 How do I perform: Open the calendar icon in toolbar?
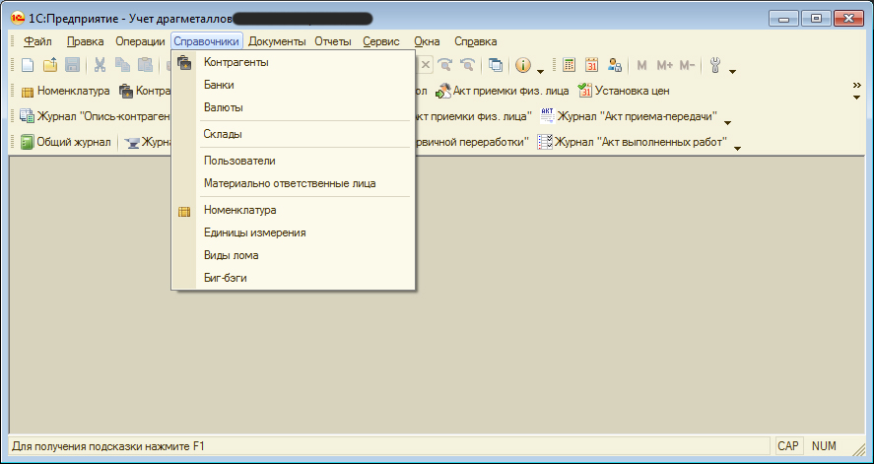tap(592, 65)
